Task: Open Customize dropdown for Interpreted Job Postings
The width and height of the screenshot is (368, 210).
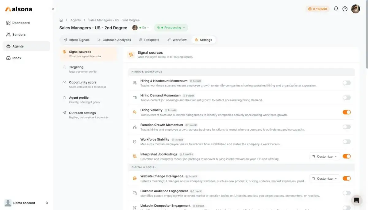Action: tap(325, 156)
